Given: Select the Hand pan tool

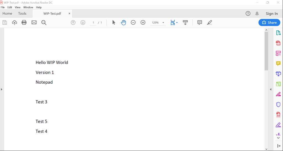Looking at the screenshot, I should 123,23.
